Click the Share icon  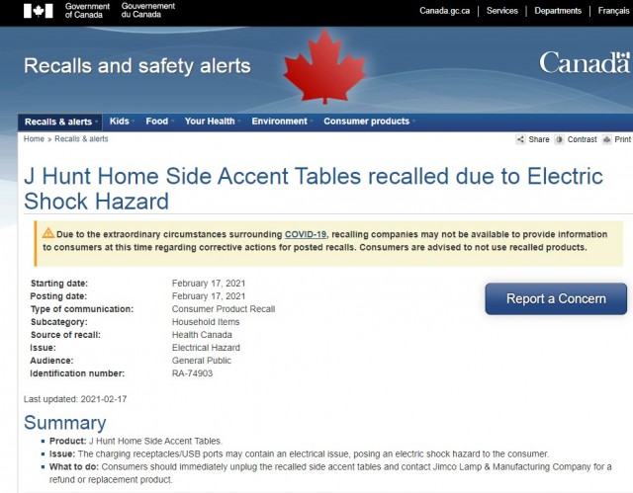tap(521, 139)
